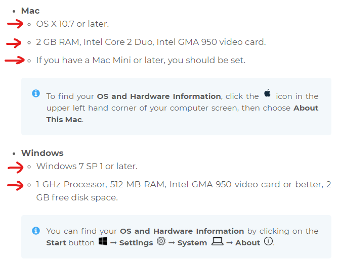Click red arrow beside 2 GB RAM line
340x263 pixels.
pyautogui.click(x=14, y=42)
